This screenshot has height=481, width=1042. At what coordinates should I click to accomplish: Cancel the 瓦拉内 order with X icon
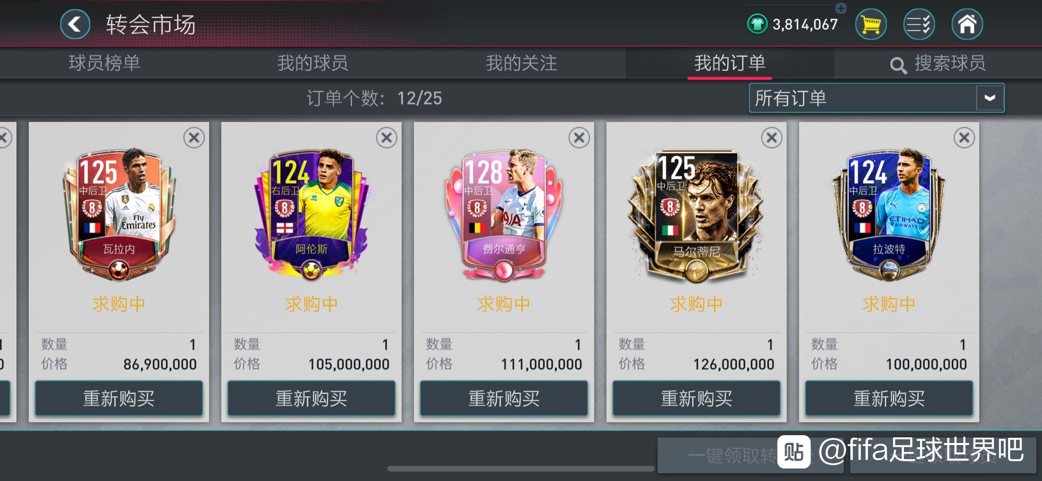(x=194, y=138)
